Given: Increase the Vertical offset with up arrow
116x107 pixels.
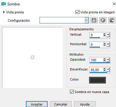Looking at the screenshot, I should click(104, 34).
